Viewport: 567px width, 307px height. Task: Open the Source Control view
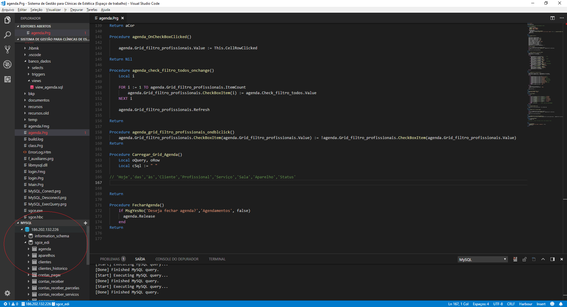(7, 50)
